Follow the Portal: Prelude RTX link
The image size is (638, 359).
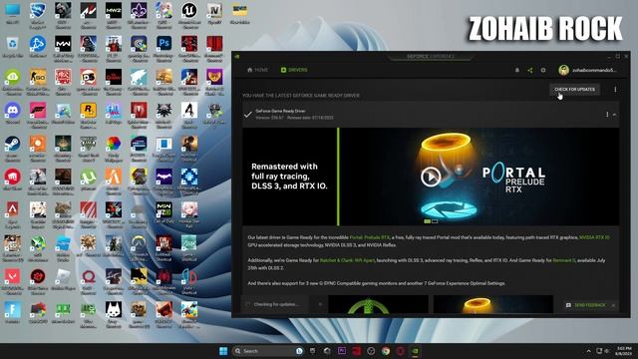370,237
